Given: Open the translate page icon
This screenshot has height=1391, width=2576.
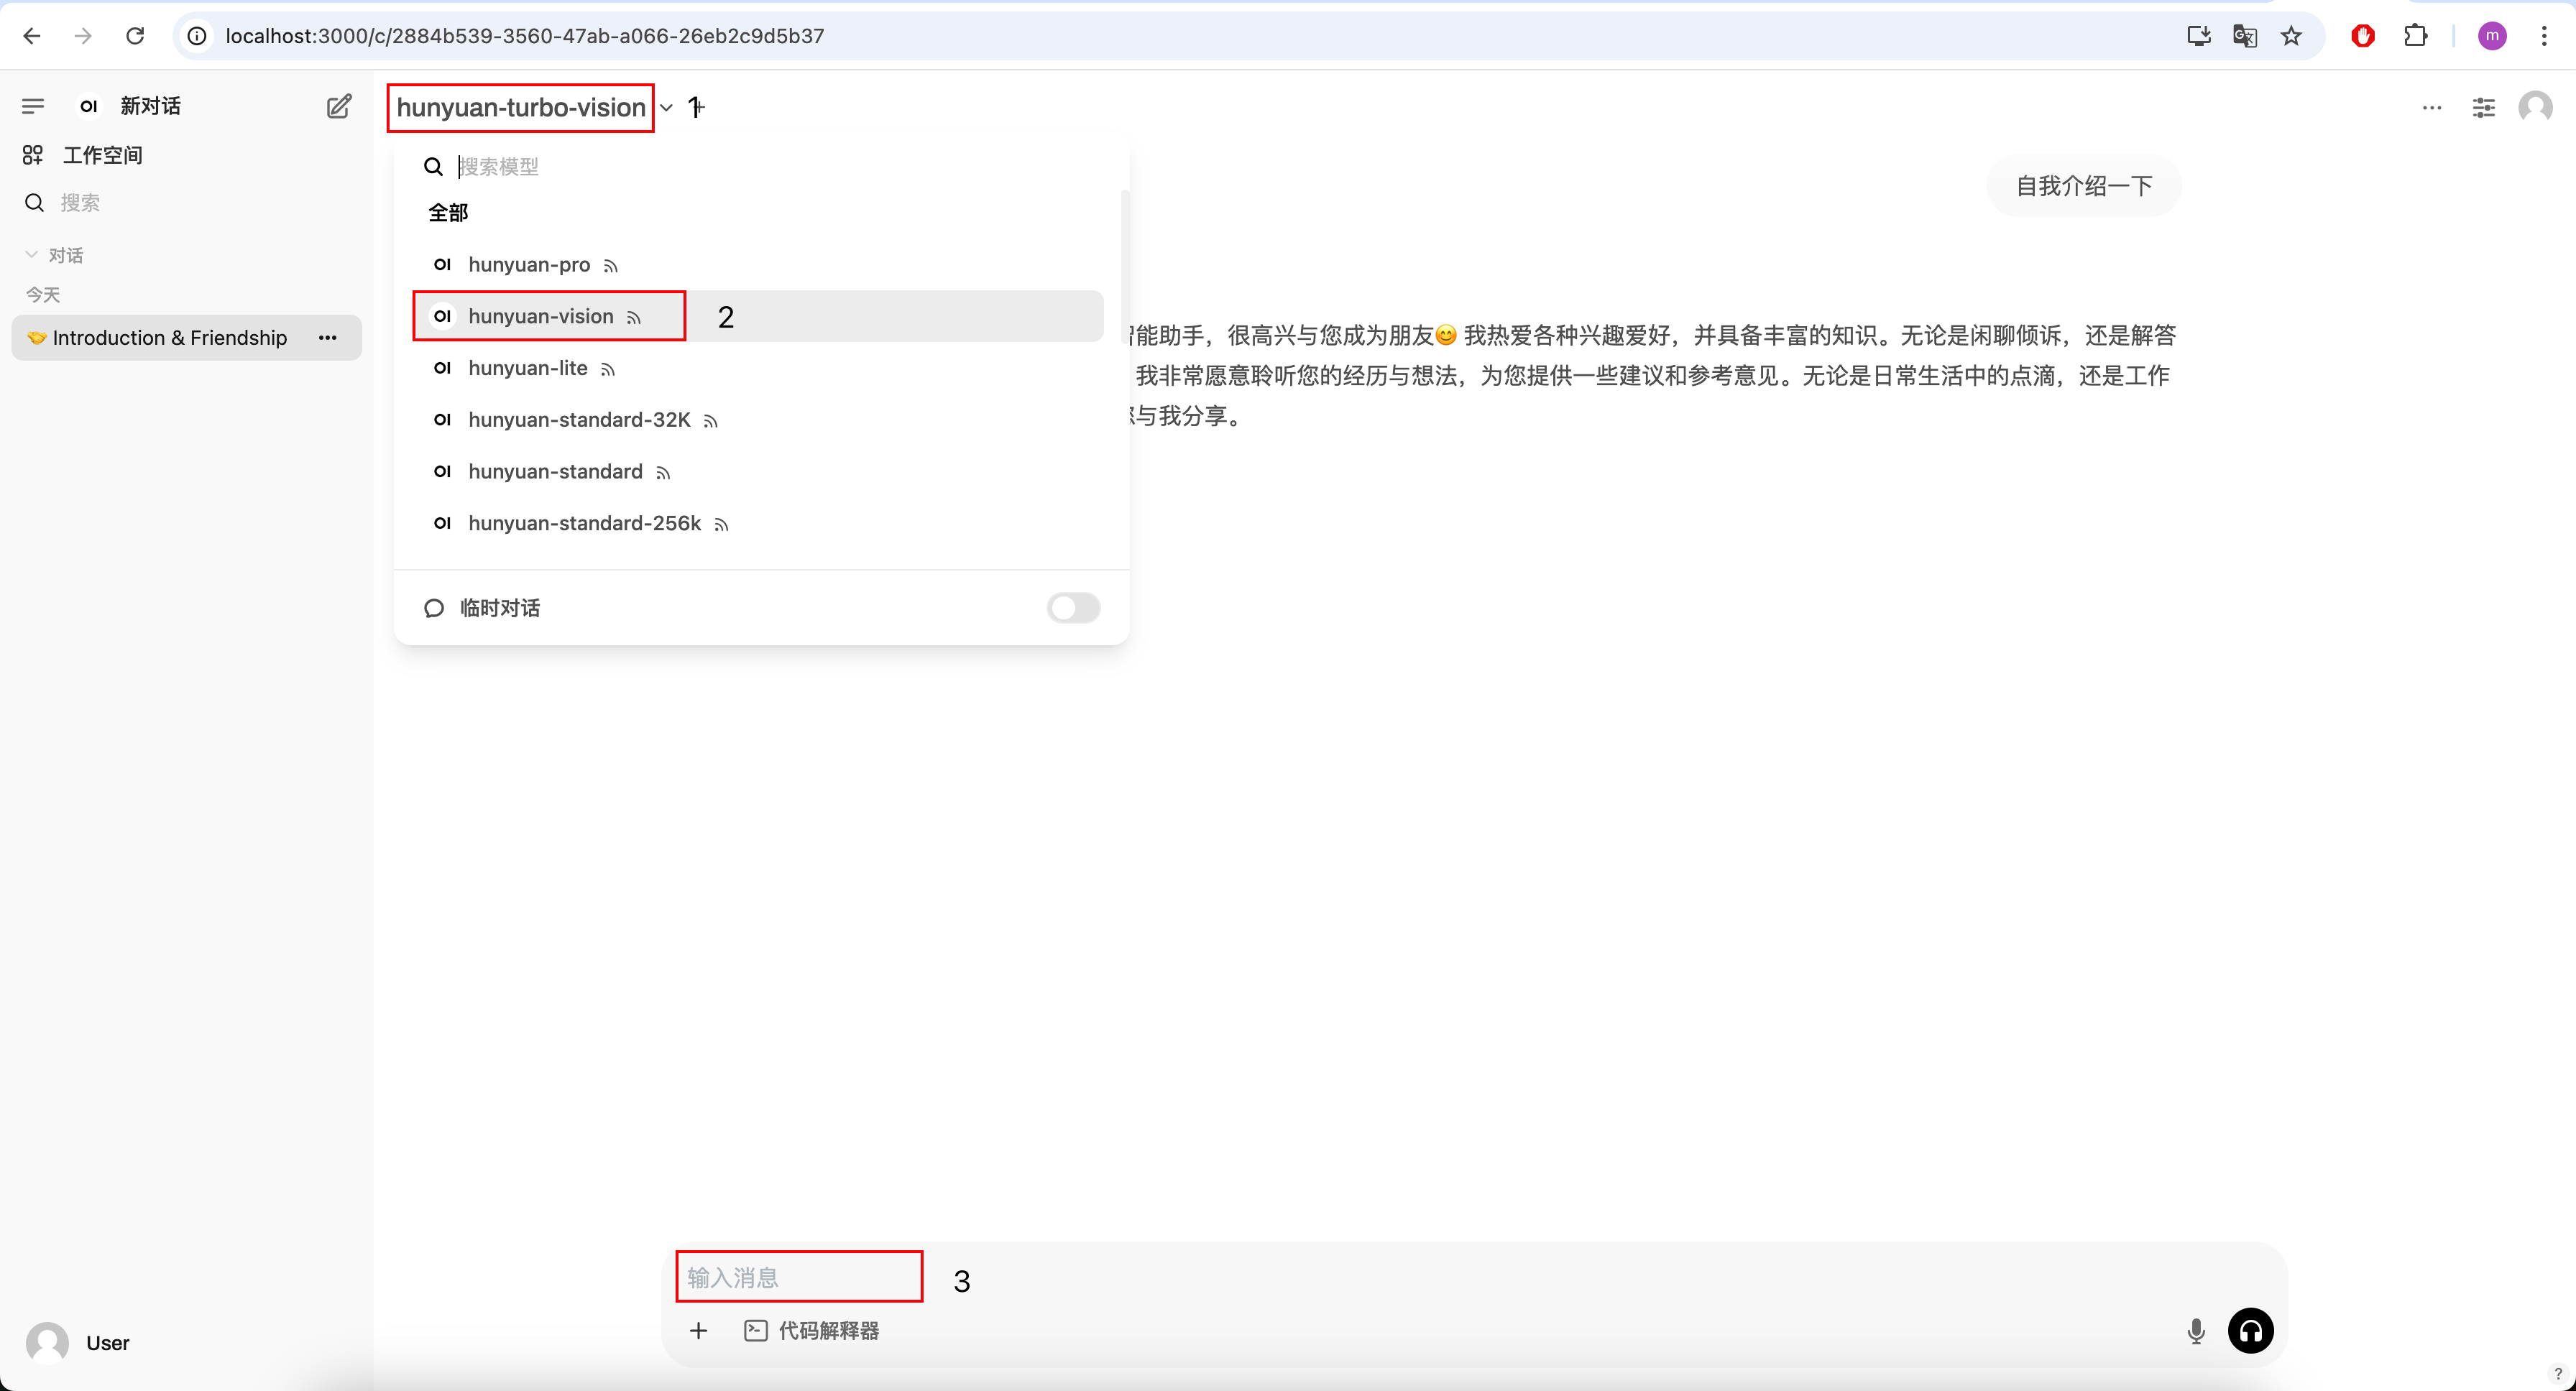Looking at the screenshot, I should click(x=2245, y=36).
